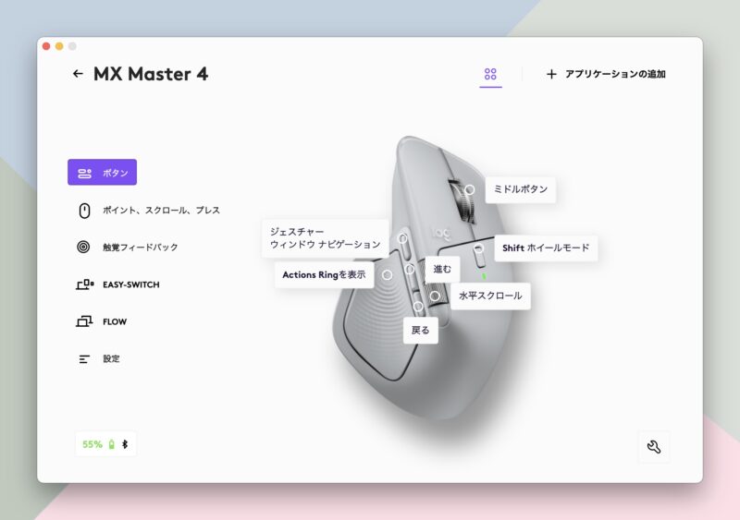740x520 pixels.
Task: Open the all-applications grid icon
Action: point(490,74)
